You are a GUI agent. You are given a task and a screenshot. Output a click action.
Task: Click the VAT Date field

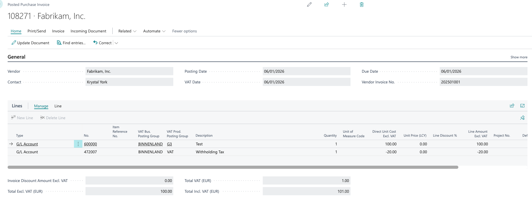click(x=306, y=82)
